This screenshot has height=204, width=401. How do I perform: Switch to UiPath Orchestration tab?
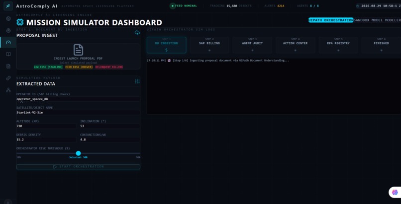click(331, 20)
